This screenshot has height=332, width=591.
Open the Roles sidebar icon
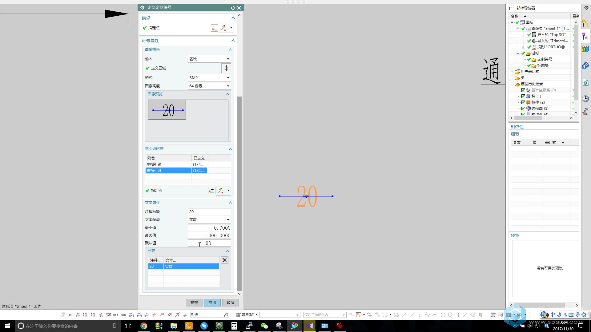coord(585,111)
